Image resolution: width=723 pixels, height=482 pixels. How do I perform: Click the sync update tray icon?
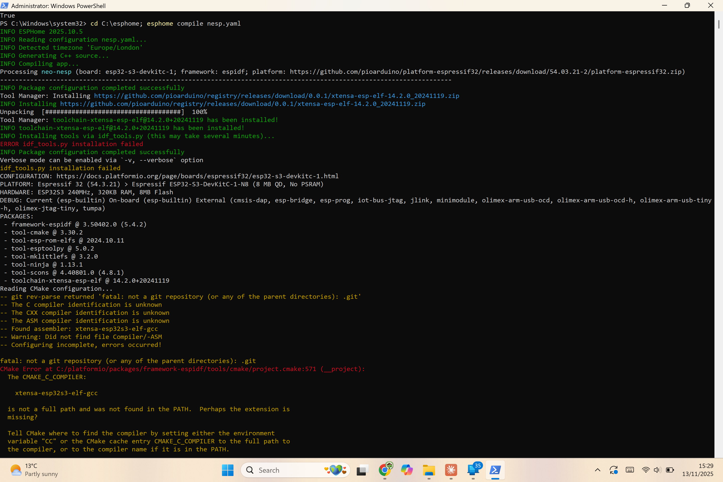614,470
